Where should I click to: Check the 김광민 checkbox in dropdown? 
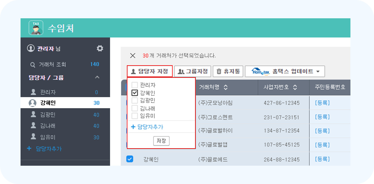135,100
